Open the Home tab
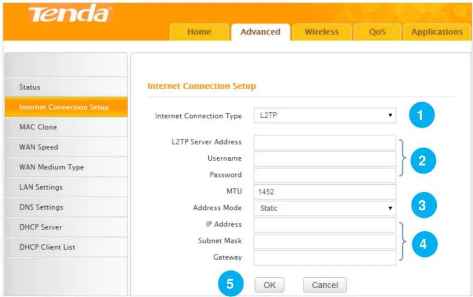The image size is (473, 297). [x=199, y=32]
